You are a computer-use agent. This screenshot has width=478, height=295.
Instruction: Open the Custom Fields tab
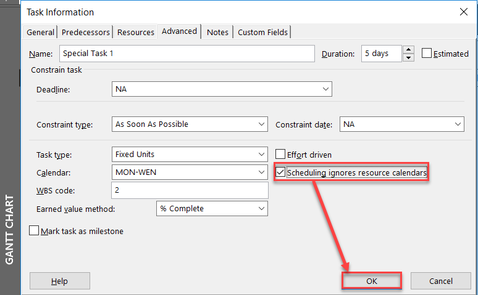[263, 32]
